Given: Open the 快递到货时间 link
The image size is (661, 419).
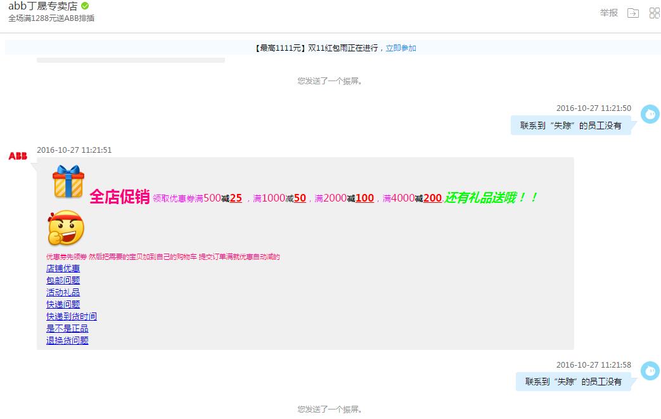Looking at the screenshot, I should point(71,316).
